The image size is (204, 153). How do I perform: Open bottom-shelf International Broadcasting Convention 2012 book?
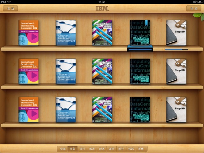point(28,110)
